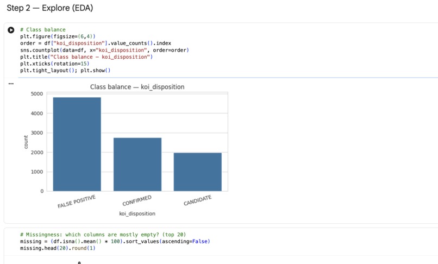The image size is (438, 264).
Task: Click the '# Missingness' comment line
Action: (103, 235)
